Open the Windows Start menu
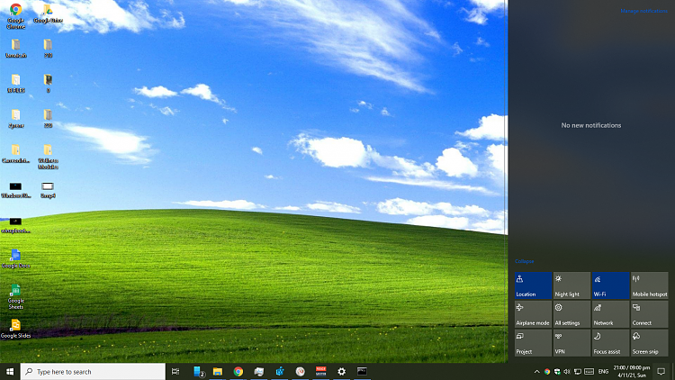Viewport: 675px width, 380px height. pos(10,371)
